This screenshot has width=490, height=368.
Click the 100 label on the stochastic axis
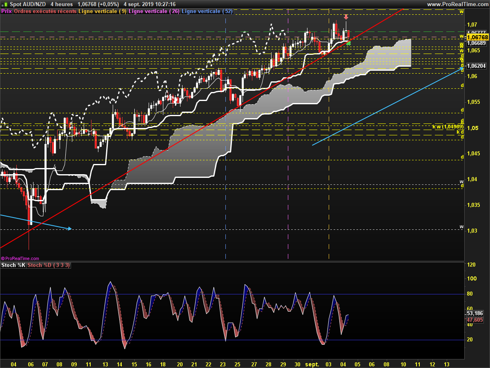coord(472,279)
